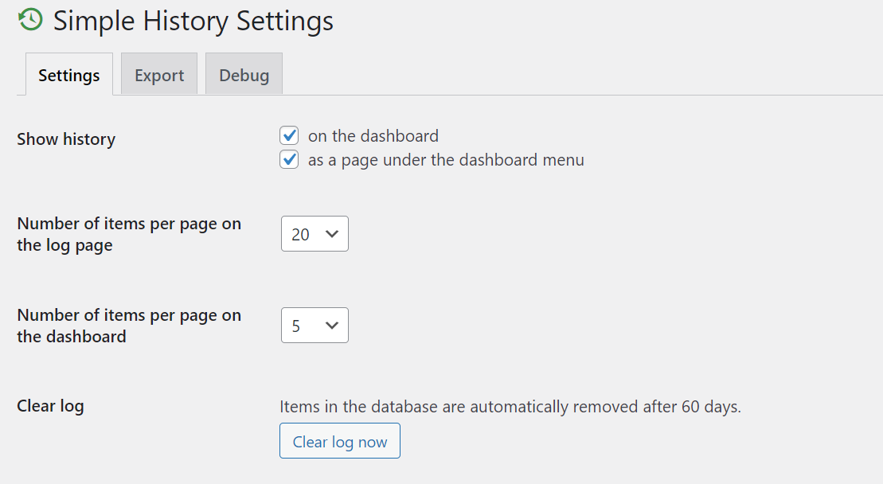The height and width of the screenshot is (484, 883).
Task: Click the 'Show history' setting label
Action: [66, 139]
